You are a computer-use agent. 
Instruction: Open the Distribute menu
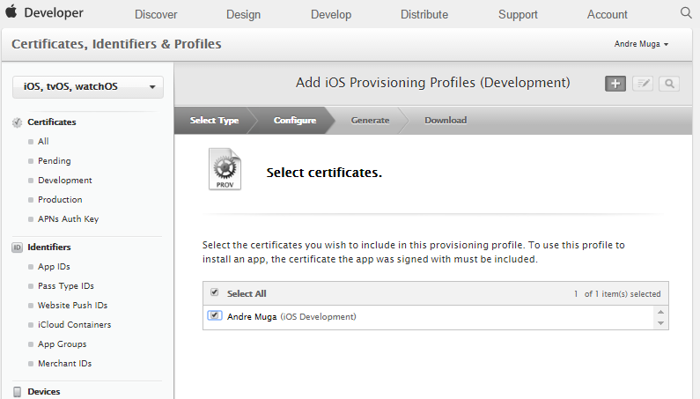pos(424,14)
